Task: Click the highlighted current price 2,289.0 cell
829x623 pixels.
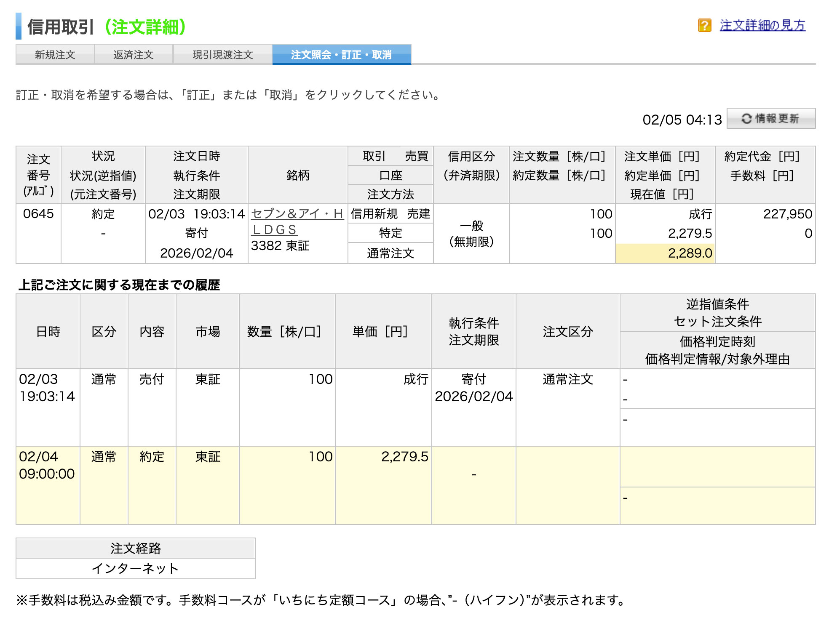Action: pos(666,253)
